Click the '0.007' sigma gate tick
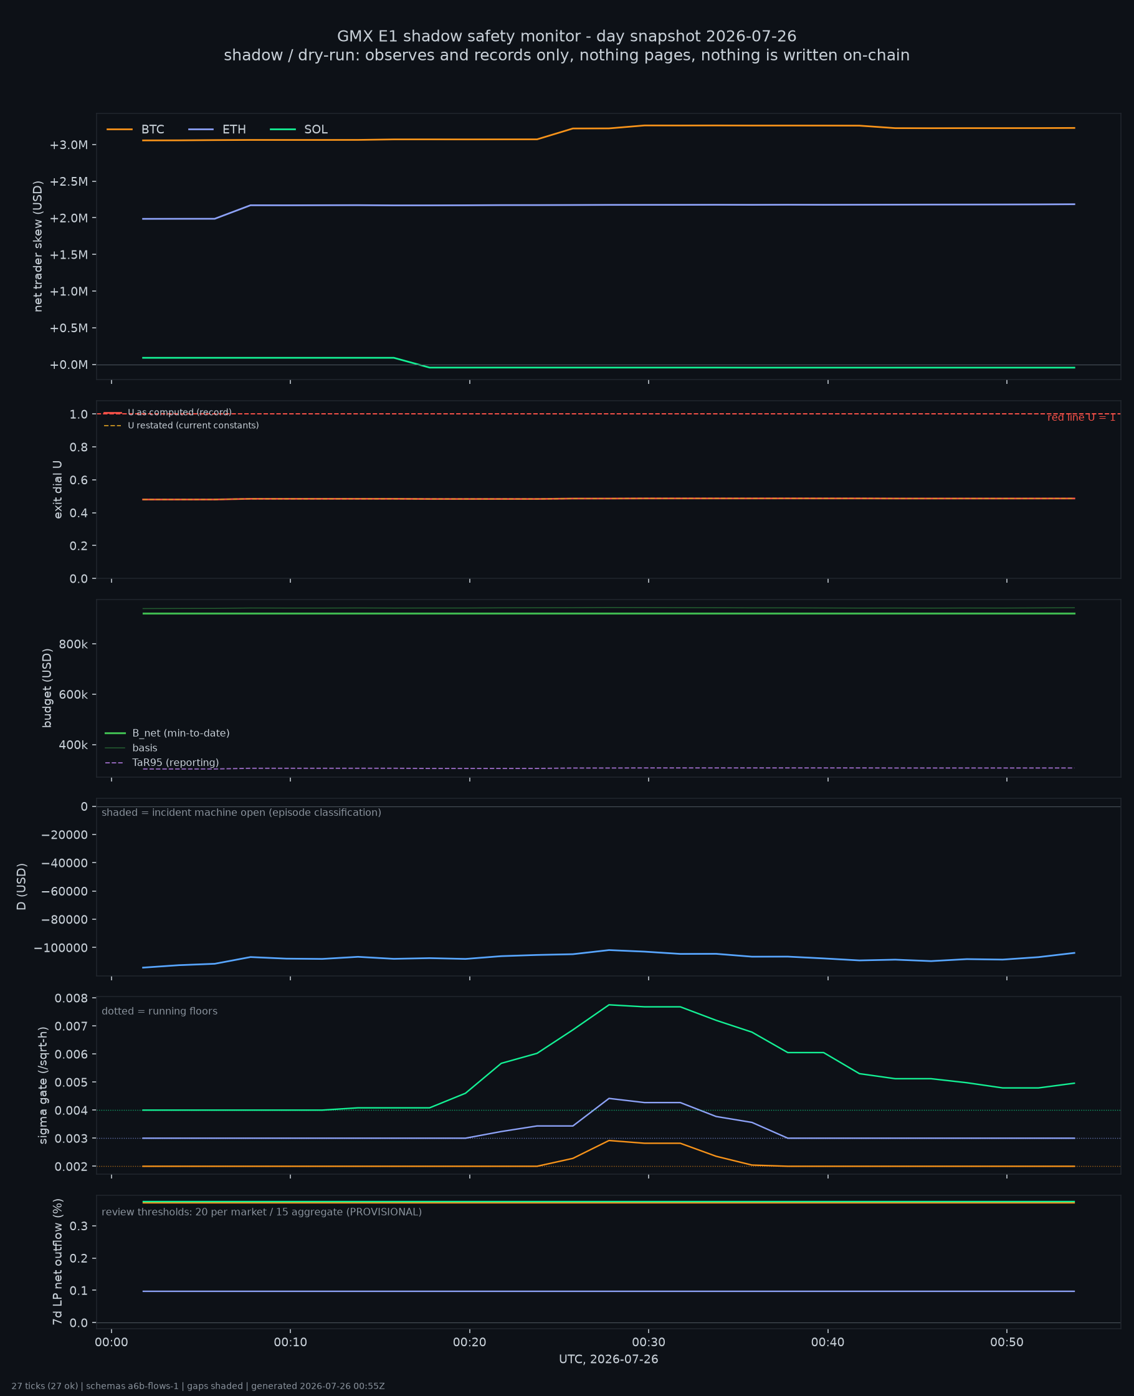This screenshot has height=1396, width=1134. click(x=71, y=1026)
